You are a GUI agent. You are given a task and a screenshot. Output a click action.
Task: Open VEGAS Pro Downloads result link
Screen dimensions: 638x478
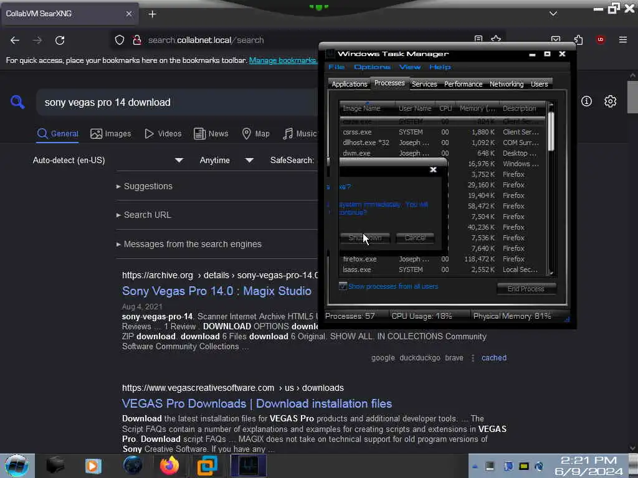(x=257, y=403)
